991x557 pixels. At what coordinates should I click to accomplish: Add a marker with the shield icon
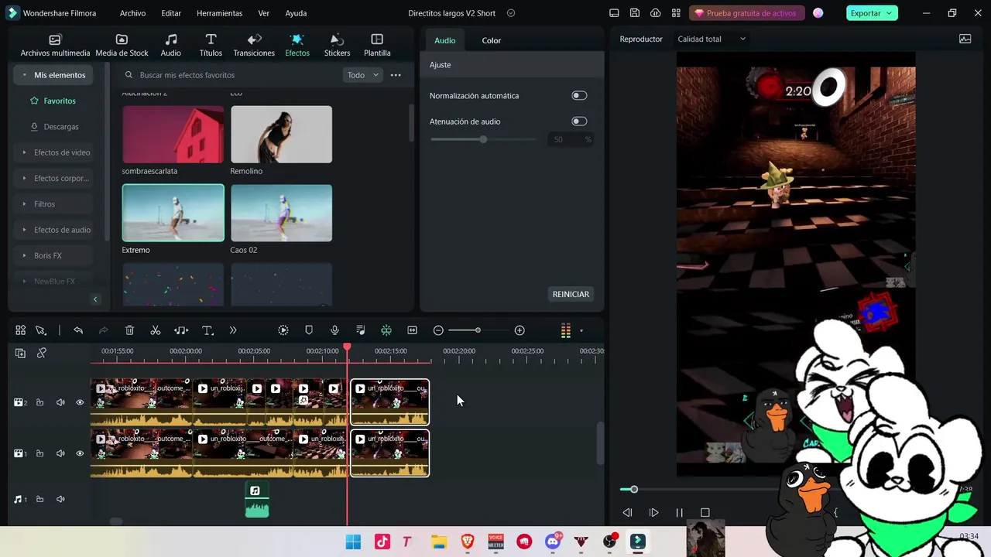pos(309,330)
